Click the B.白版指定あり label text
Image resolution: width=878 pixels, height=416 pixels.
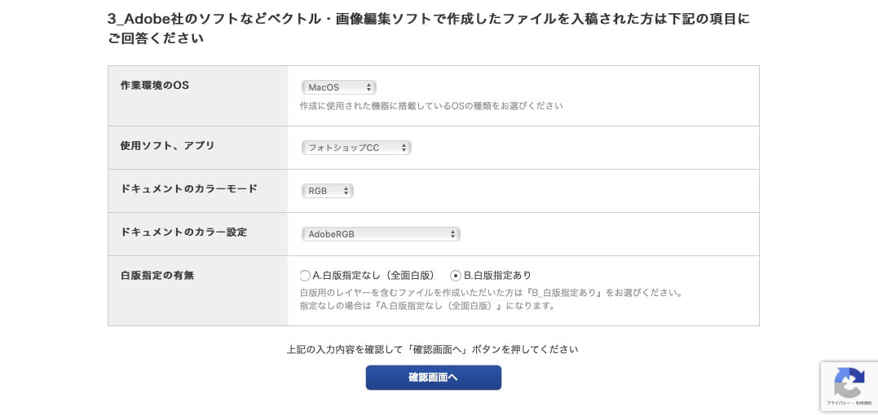coord(497,276)
